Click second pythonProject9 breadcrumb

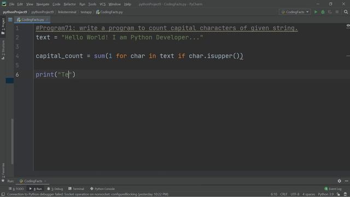coord(43,12)
